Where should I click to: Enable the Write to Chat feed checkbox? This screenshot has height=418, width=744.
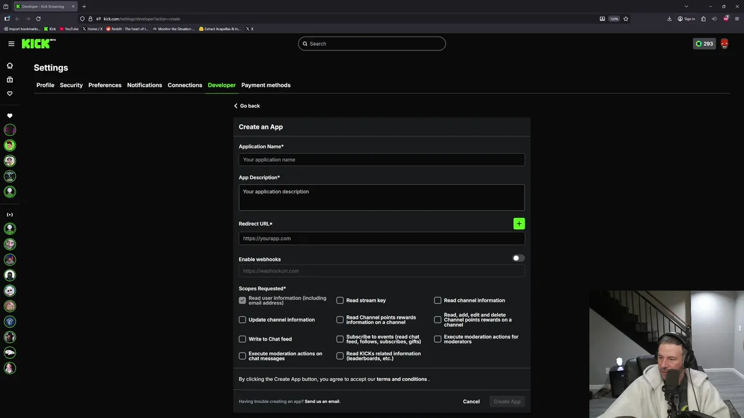point(242,339)
